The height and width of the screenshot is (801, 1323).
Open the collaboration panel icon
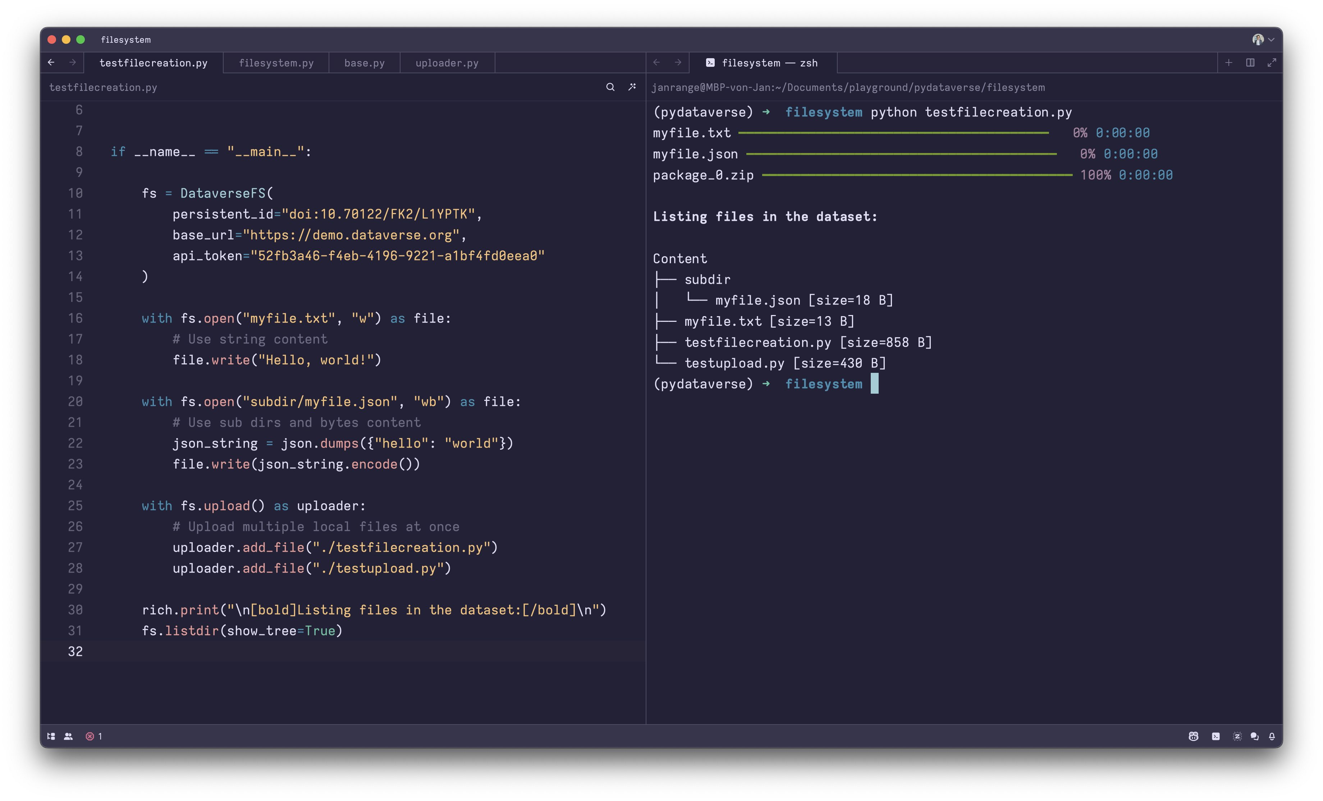(x=68, y=736)
